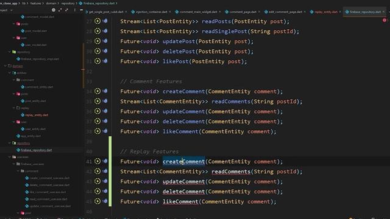Click the '// Comment Features' comment line
The width and height of the screenshot is (390, 219).
[x=151, y=82]
